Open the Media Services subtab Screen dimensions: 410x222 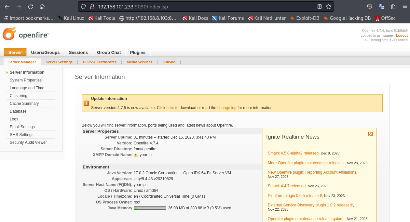pyautogui.click(x=139, y=62)
